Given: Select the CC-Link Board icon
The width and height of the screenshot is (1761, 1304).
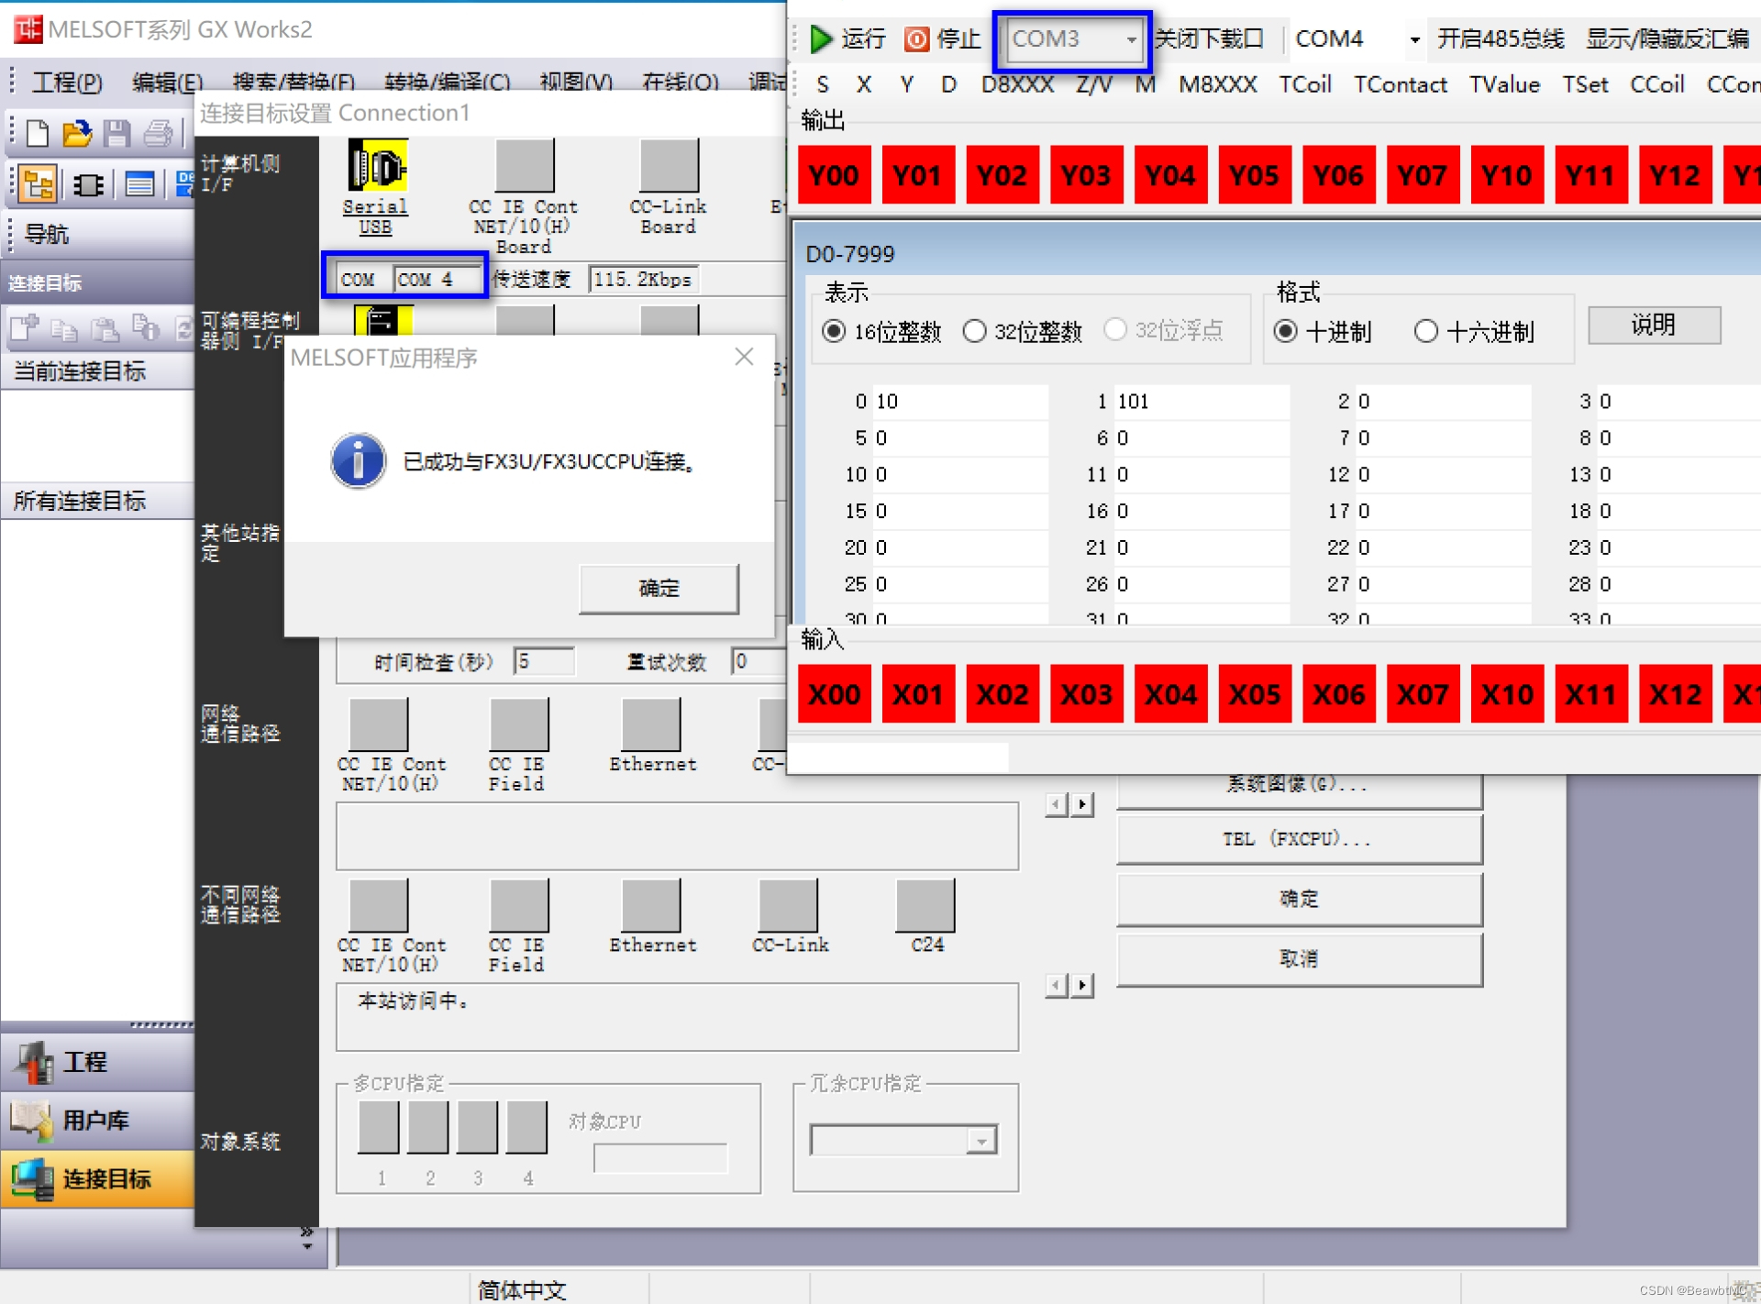Looking at the screenshot, I should (669, 166).
